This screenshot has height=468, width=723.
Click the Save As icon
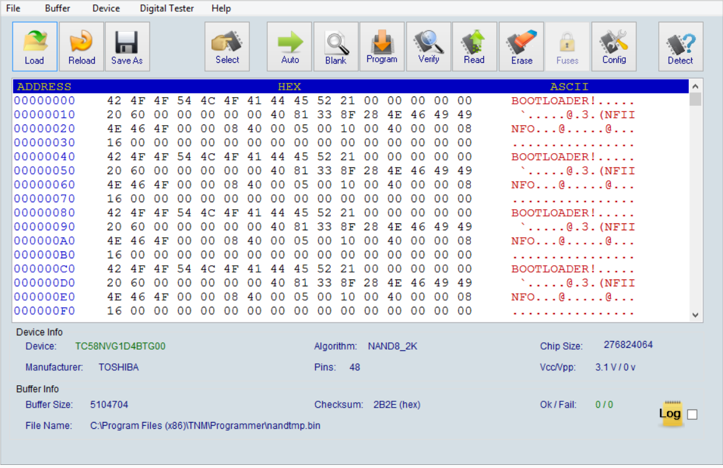coord(127,46)
